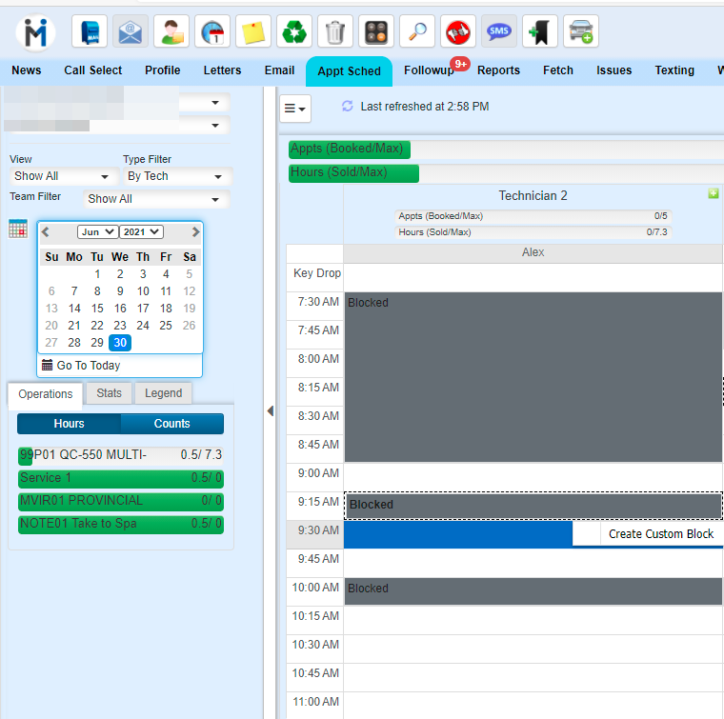Click the yellow sticky note icon

(252, 31)
